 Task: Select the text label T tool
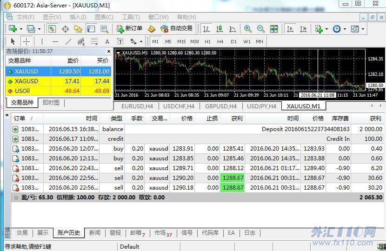coord(120,41)
